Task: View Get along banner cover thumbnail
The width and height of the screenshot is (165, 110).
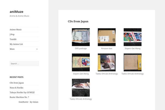Action: (133, 37)
